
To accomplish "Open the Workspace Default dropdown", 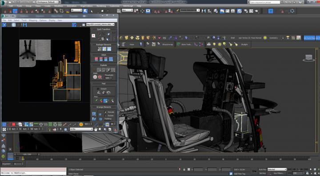I will click(48, 2).
